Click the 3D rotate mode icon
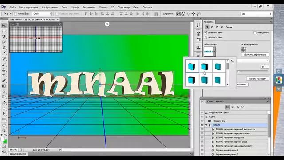 pos(178,14)
